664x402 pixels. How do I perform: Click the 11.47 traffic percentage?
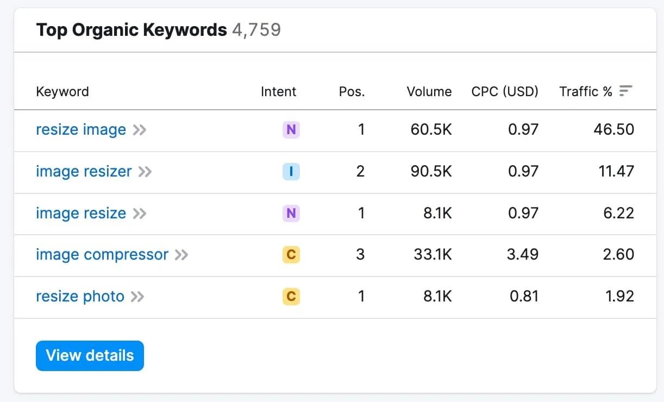click(616, 172)
